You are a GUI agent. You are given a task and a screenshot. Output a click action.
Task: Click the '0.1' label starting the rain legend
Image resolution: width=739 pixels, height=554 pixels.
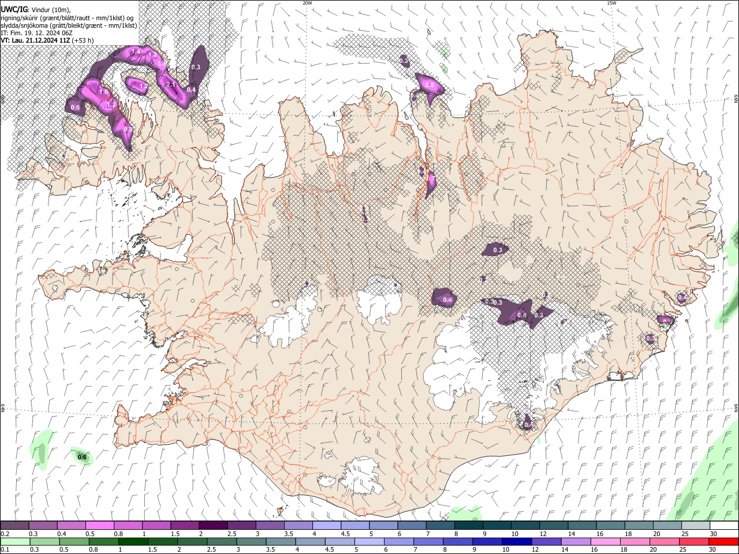(5, 550)
